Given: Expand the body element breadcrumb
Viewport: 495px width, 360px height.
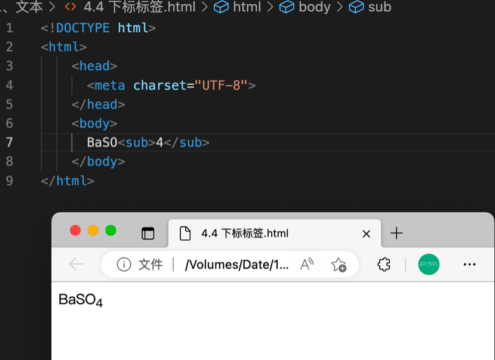Looking at the screenshot, I should 313,7.
